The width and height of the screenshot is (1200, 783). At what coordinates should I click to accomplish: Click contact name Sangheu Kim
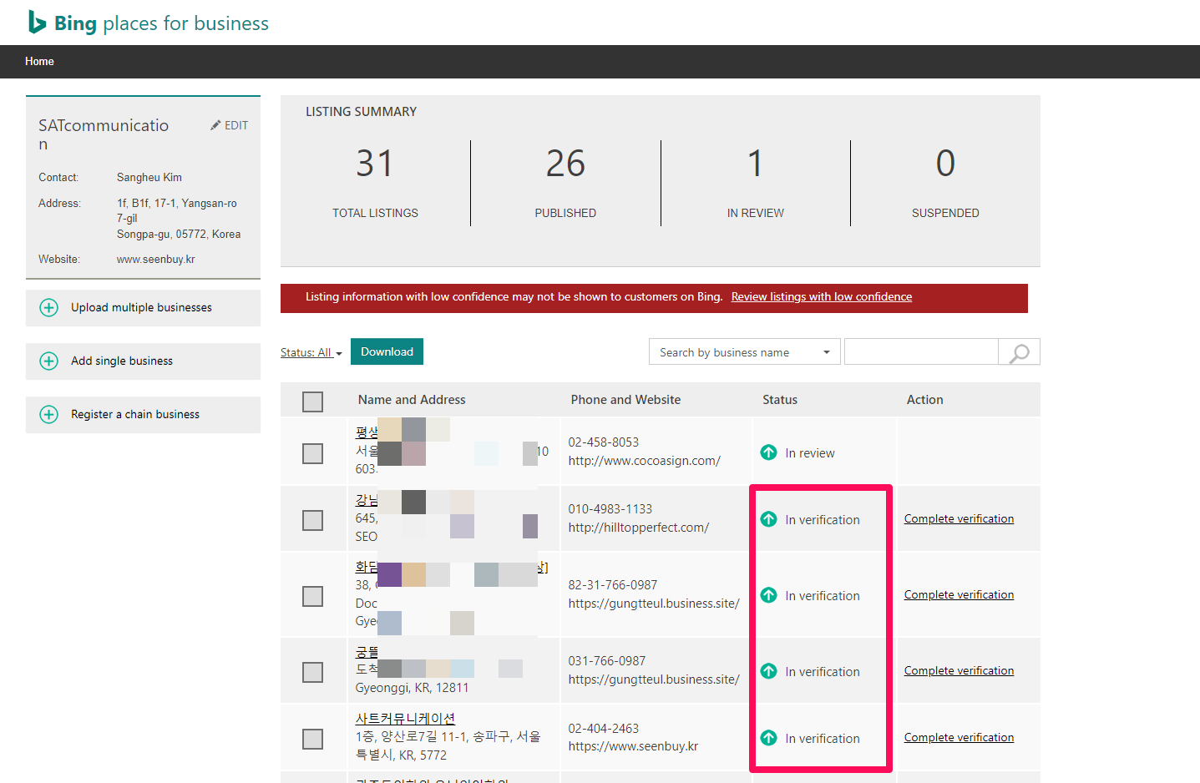click(149, 177)
